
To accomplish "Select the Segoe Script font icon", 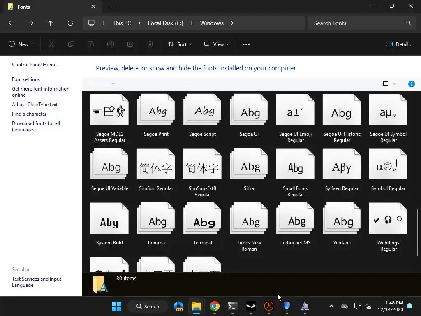I will point(202,109).
